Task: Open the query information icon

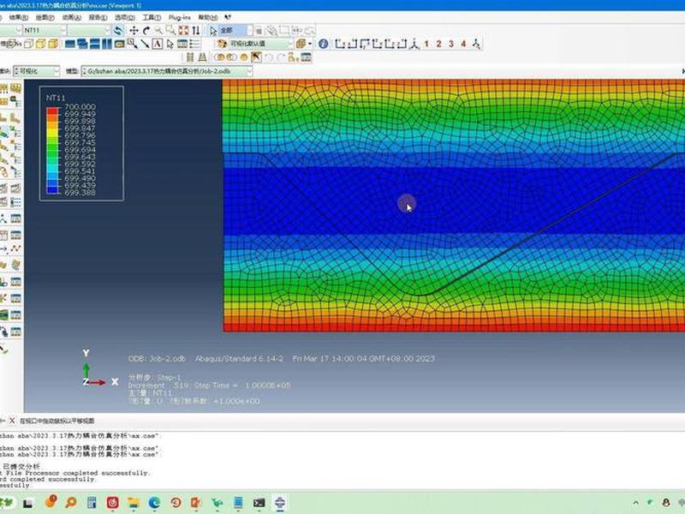Action: pyautogui.click(x=324, y=44)
